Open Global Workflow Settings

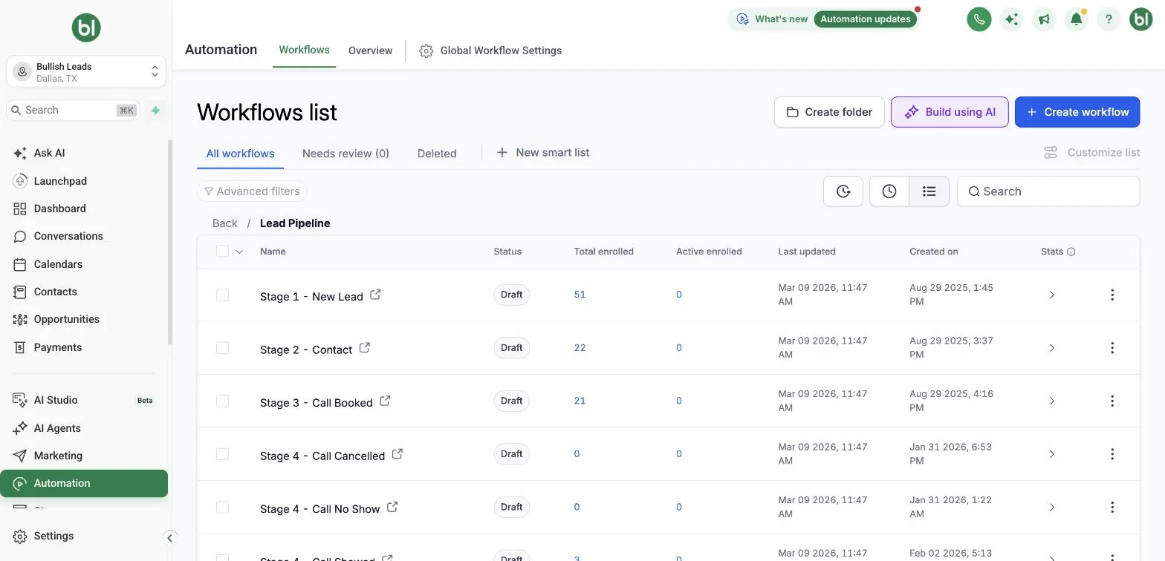pyautogui.click(x=490, y=50)
